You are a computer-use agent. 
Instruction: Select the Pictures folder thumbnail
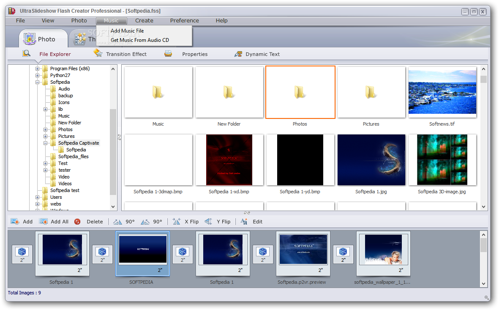click(x=371, y=92)
